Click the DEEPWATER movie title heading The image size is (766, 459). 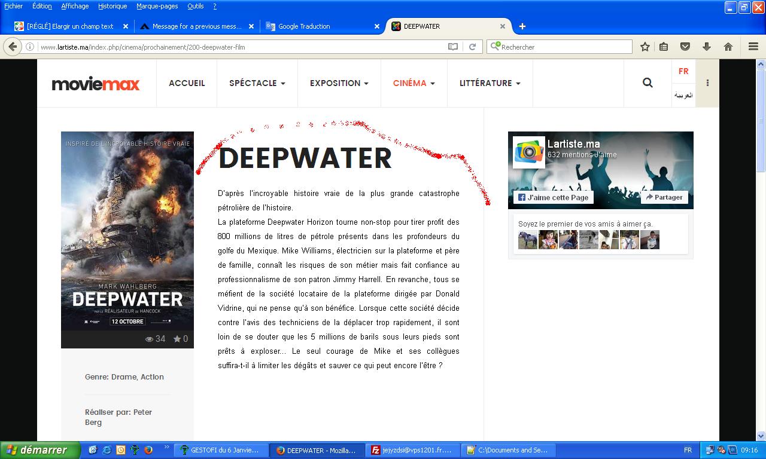[x=305, y=158]
